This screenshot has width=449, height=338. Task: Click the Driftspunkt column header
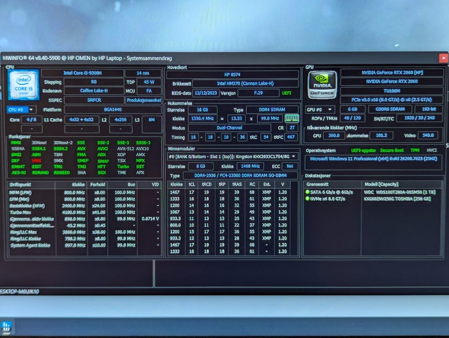pos(32,185)
